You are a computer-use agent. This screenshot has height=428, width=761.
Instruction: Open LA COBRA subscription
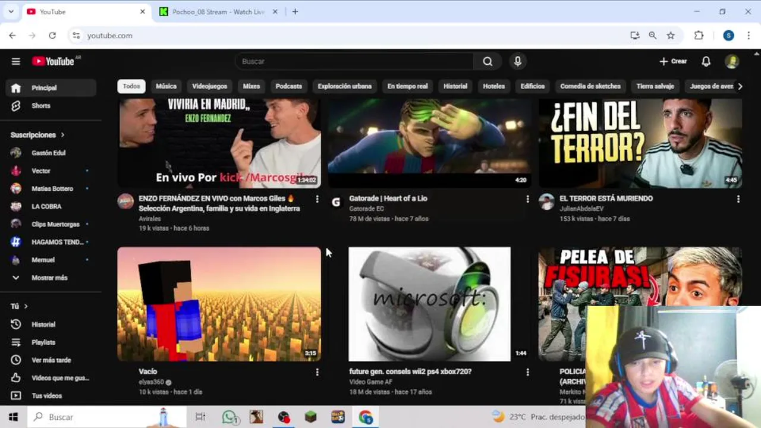[51, 206]
